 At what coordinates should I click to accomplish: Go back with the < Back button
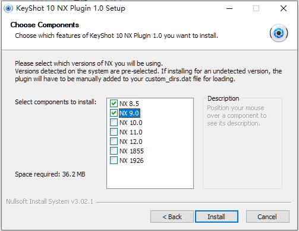point(172,217)
